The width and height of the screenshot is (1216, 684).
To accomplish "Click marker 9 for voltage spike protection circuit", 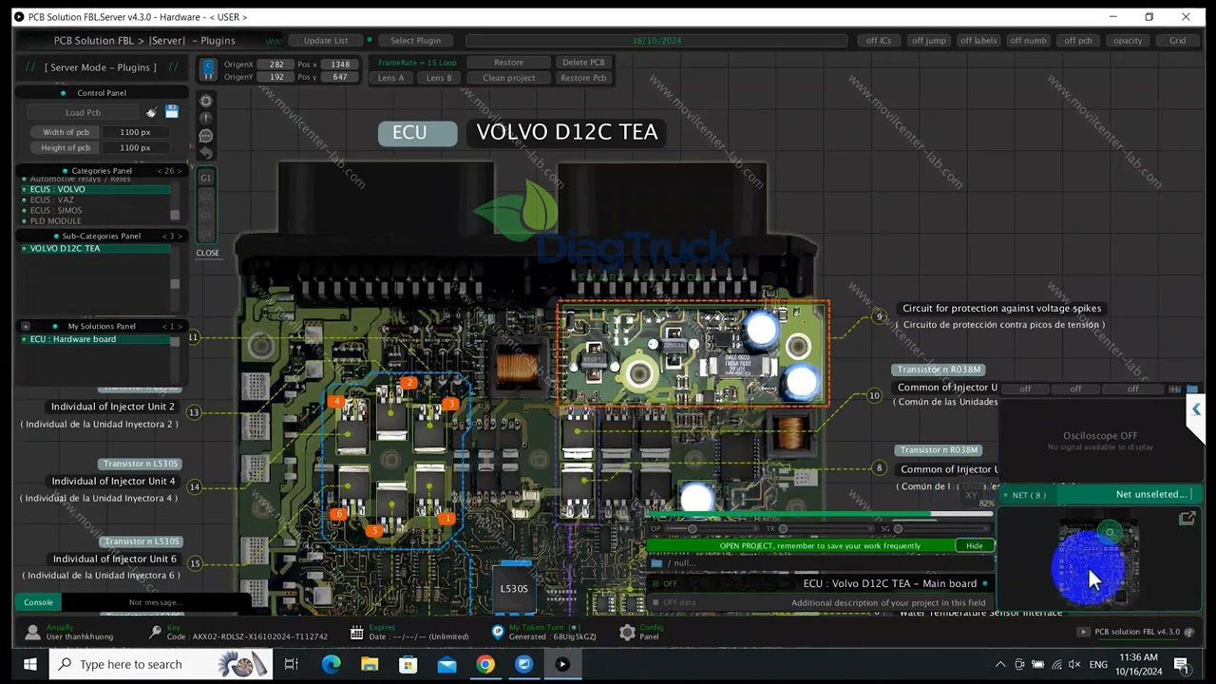I will coord(880,316).
